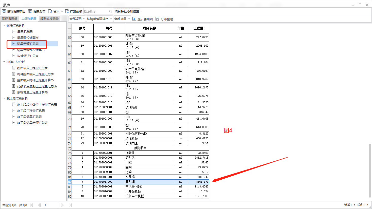Open the 导出 dropdown arrow
The height and width of the screenshot is (209, 372).
click(62, 12)
